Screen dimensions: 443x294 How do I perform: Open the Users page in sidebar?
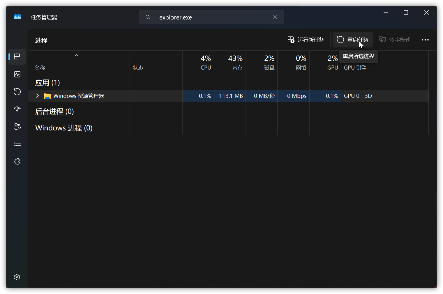click(17, 127)
